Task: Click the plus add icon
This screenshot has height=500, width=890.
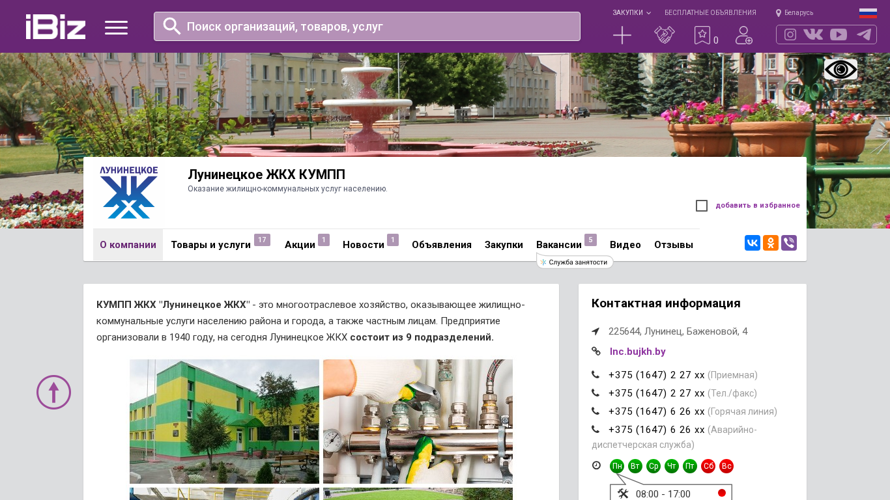Action: click(x=622, y=35)
